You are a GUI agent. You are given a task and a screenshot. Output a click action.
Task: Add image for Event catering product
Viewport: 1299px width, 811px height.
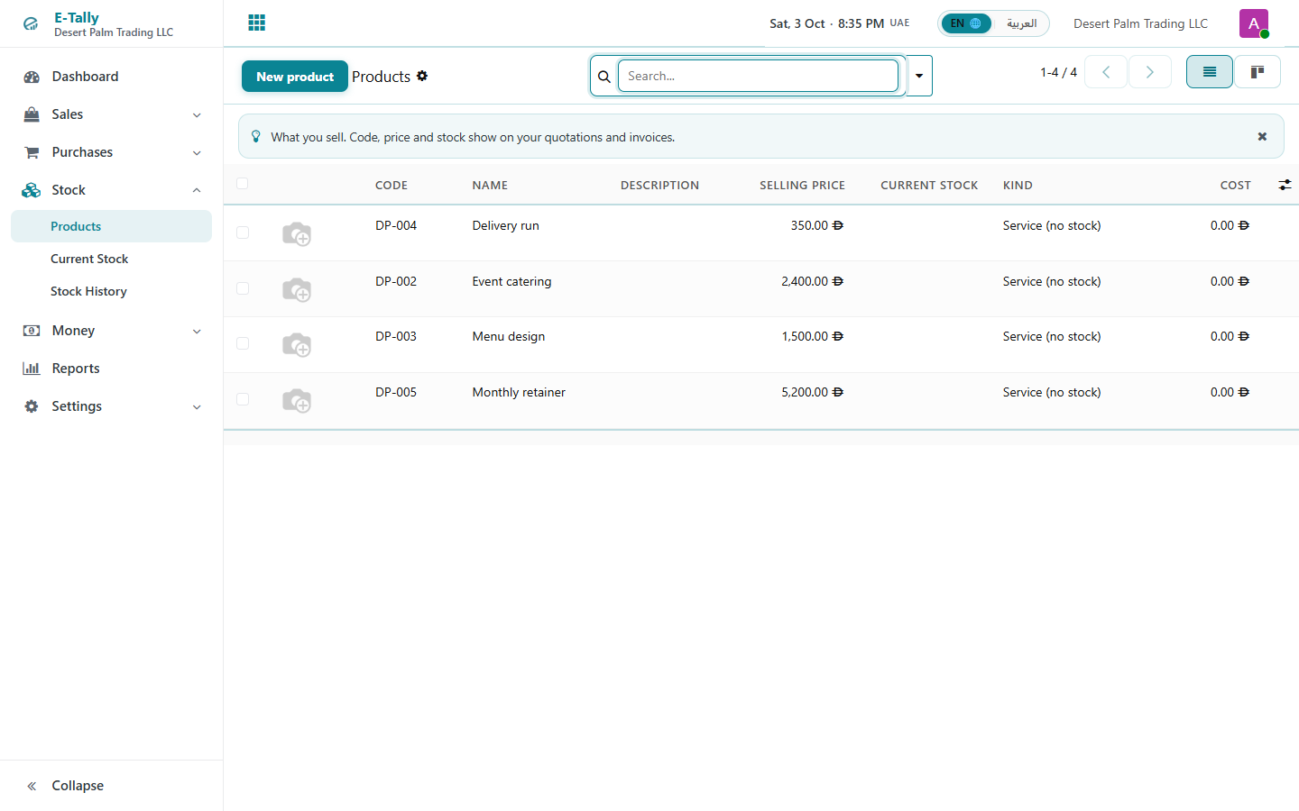[x=297, y=290]
